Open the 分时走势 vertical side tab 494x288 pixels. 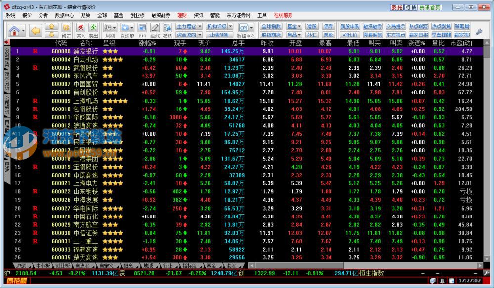click(7, 58)
